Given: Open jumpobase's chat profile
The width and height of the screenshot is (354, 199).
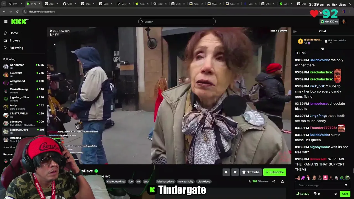Looking at the screenshot, I should 319,103.
